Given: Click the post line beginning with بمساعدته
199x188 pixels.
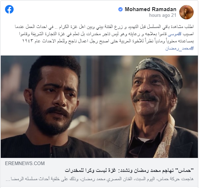Looking at the screenshot, I should [x=108, y=41].
